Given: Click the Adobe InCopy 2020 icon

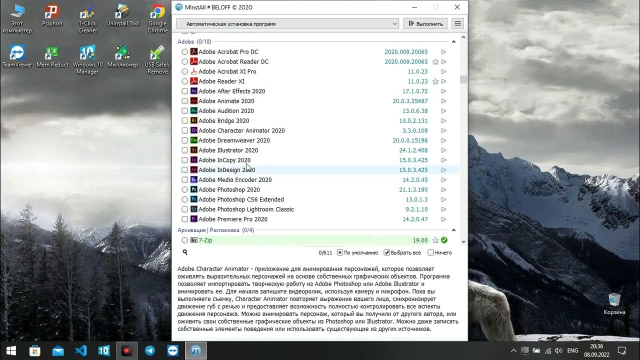Looking at the screenshot, I should click(x=194, y=160).
